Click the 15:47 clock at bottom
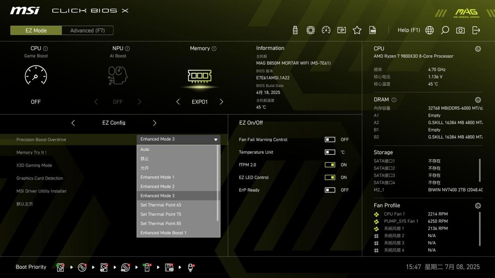Viewport: 495px width, 278px height. point(413,267)
